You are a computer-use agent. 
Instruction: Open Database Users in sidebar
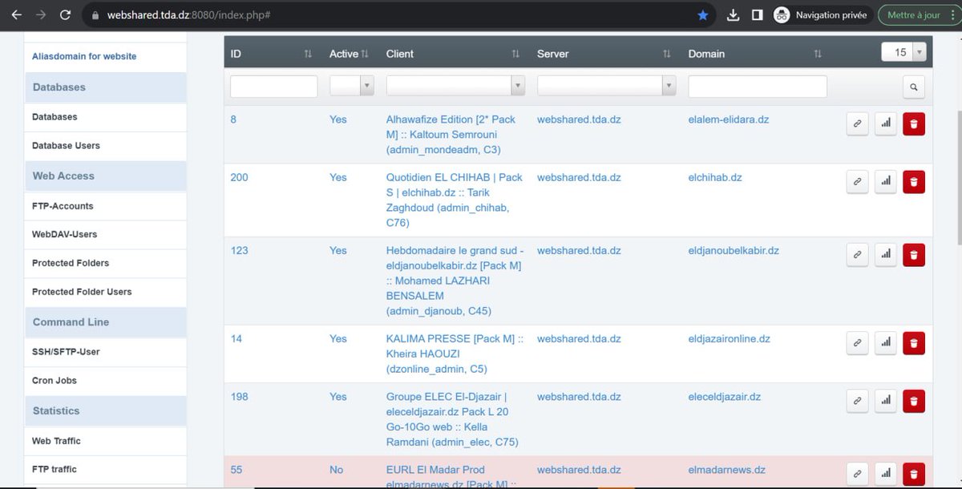click(x=66, y=146)
